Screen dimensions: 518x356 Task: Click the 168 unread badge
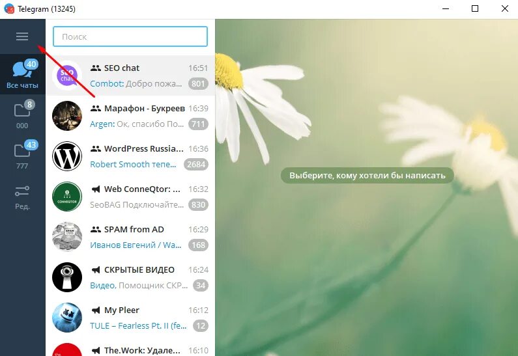pyautogui.click(x=198, y=245)
